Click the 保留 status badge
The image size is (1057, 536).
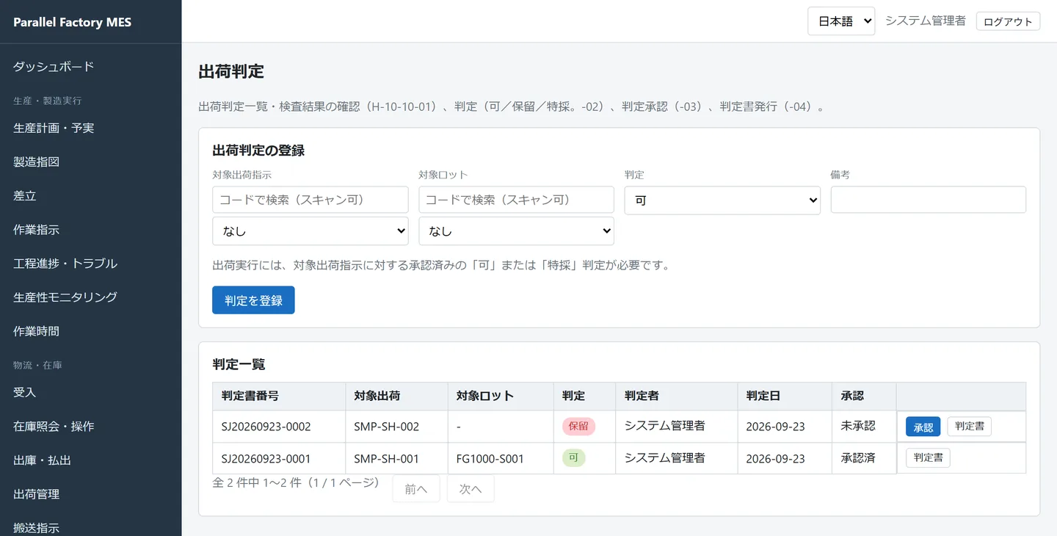(578, 426)
